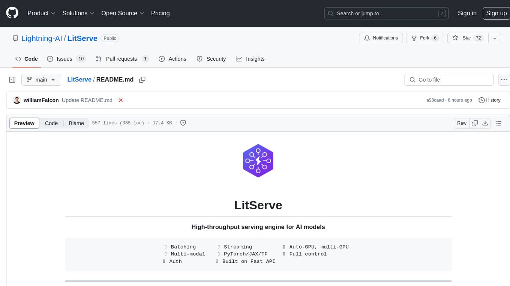Click the Fork count badge 6
Screen dimensions: 510x286
coord(435,38)
